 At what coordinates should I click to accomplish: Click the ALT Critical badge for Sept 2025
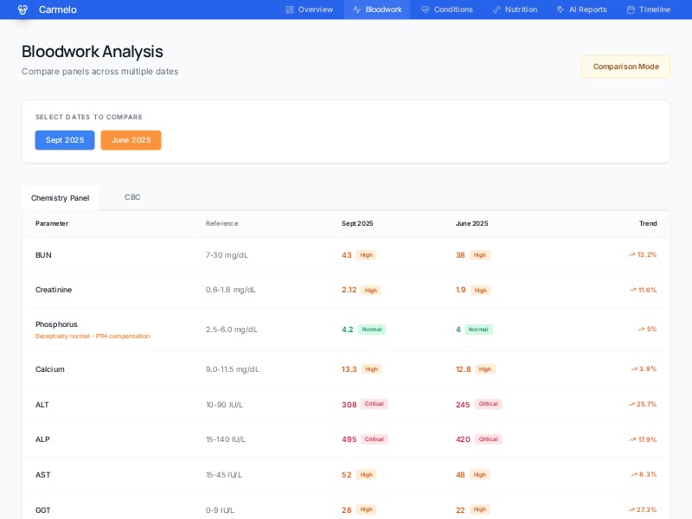tap(374, 404)
